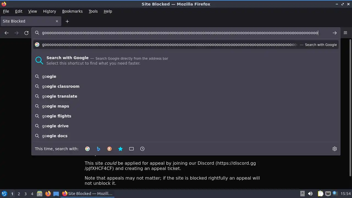Search in Bookmarks star shortcut

(x=120, y=149)
